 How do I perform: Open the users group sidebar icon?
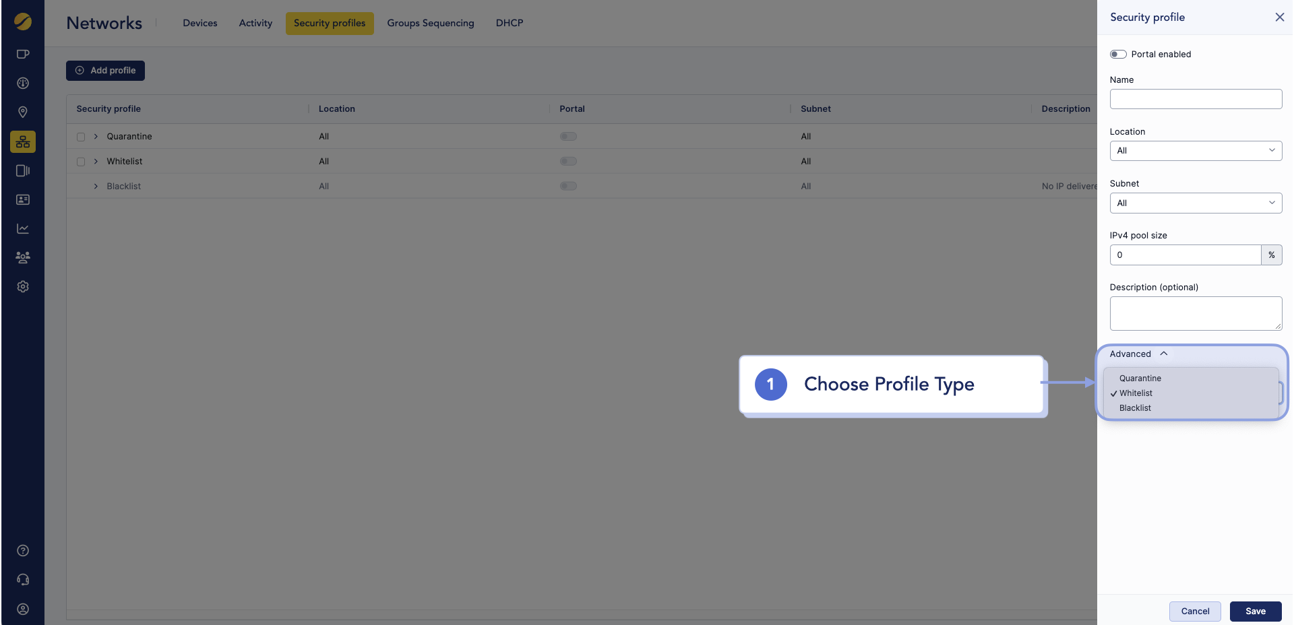click(x=23, y=257)
